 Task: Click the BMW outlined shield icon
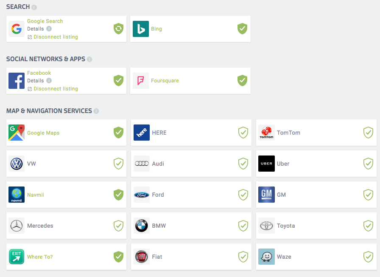click(x=243, y=226)
